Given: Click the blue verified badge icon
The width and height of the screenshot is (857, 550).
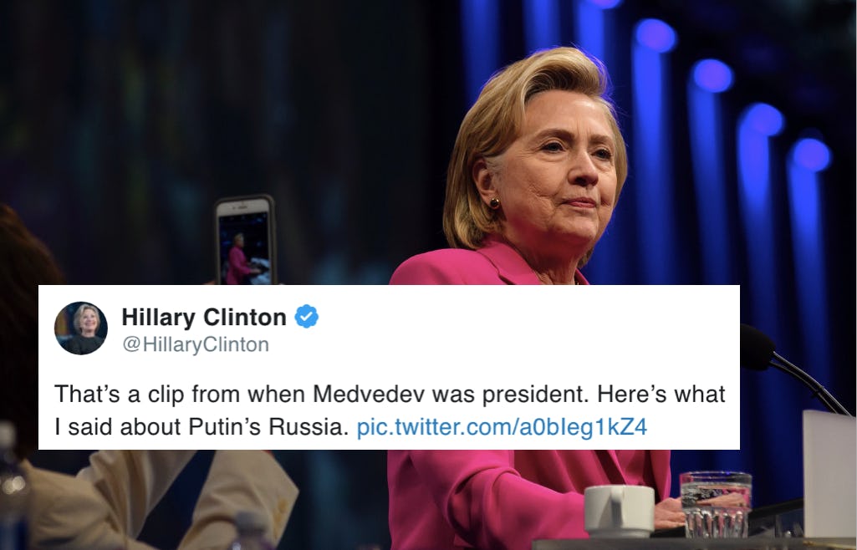Looking at the screenshot, I should 307,316.
